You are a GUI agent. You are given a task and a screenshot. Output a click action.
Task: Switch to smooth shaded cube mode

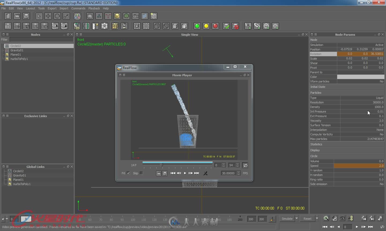184,26
